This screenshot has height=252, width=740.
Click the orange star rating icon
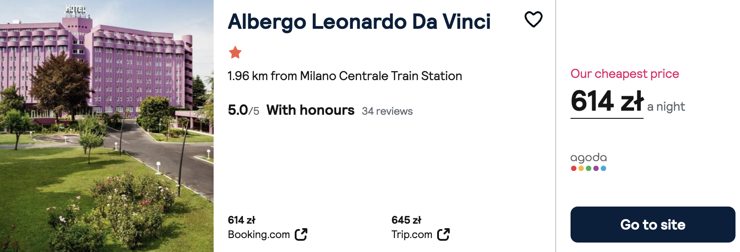235,53
